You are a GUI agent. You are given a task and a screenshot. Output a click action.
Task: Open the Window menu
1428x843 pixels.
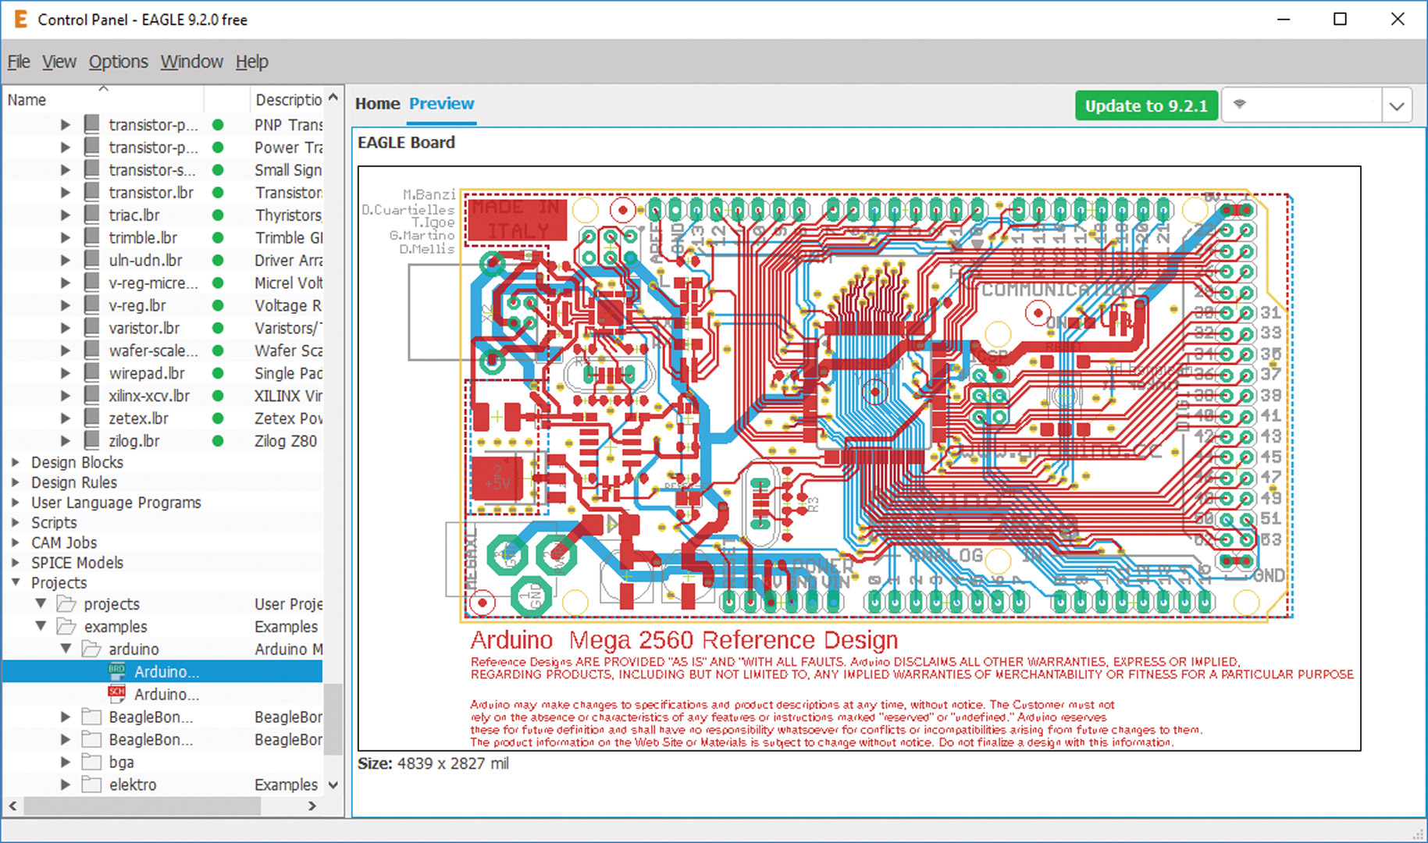[192, 62]
